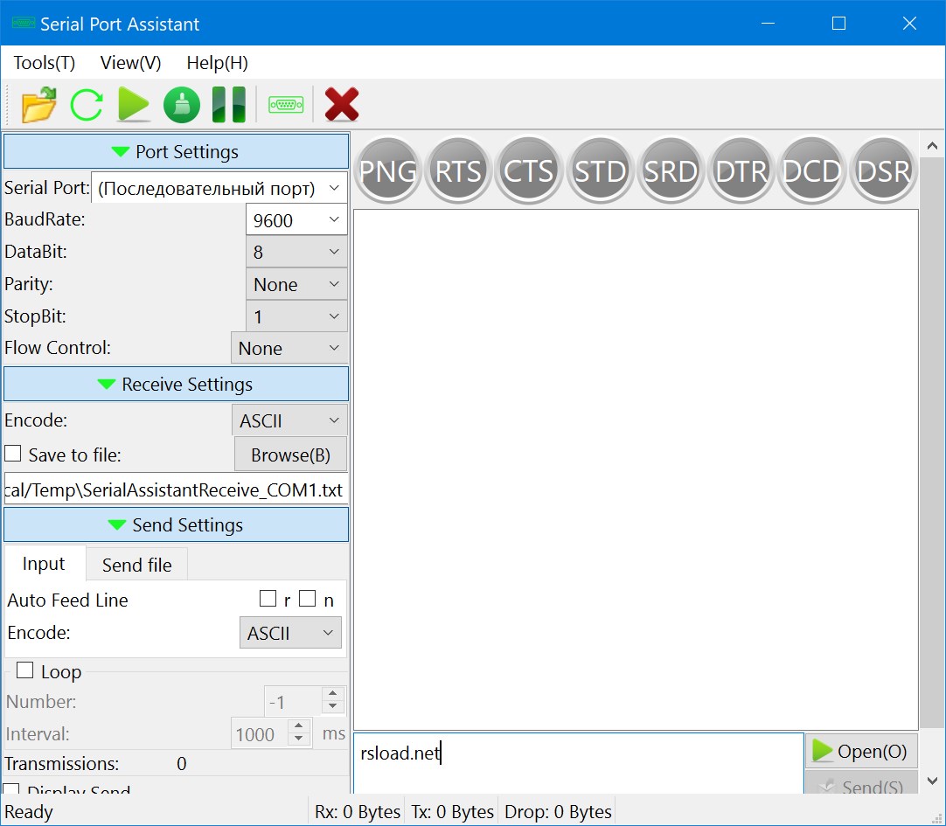
Task: Switch to the Send file tab
Action: [x=136, y=565]
